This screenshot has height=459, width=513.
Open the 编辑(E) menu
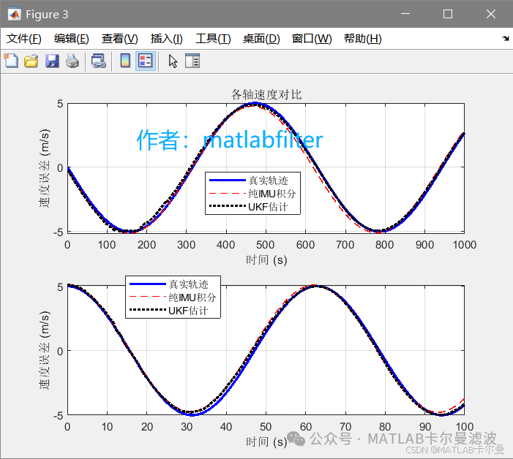pos(71,39)
